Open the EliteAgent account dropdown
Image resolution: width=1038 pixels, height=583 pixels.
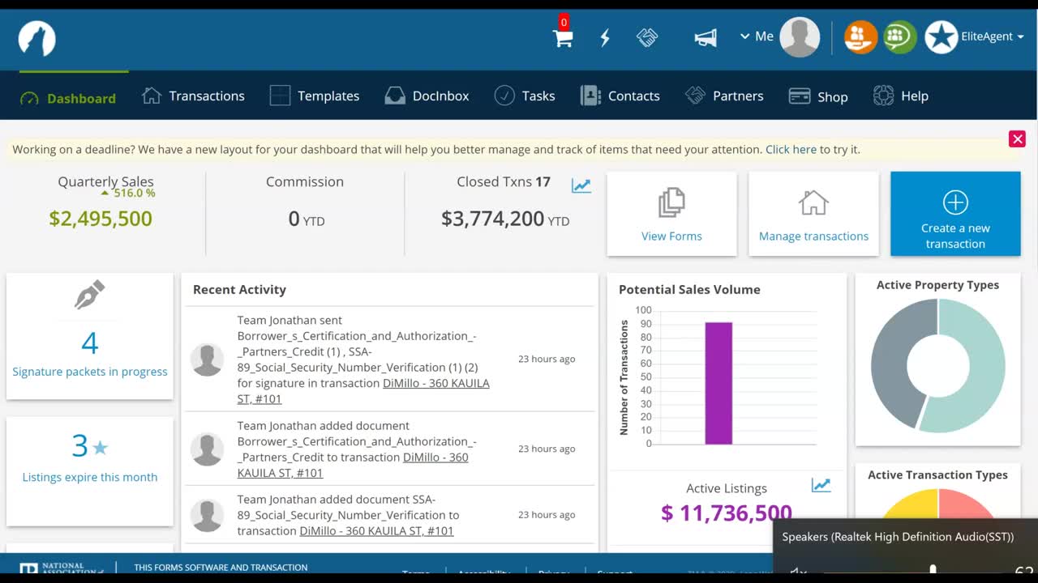[x=992, y=36]
